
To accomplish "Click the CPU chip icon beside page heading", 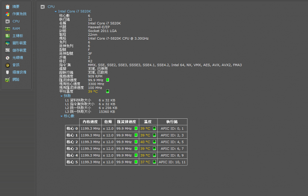I will click(43, 7).
